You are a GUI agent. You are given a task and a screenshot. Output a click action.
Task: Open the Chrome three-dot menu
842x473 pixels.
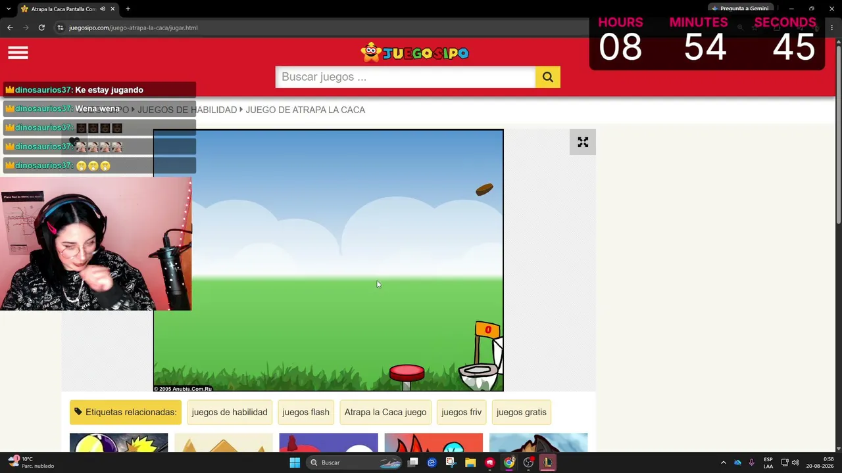pos(832,28)
